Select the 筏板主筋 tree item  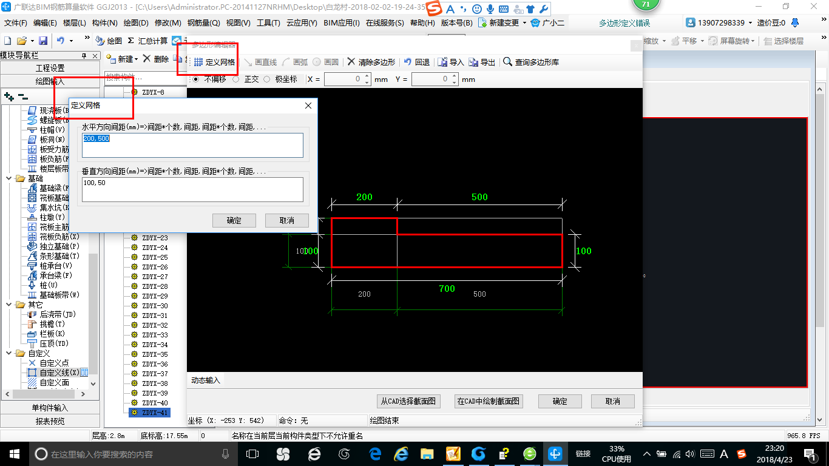(x=54, y=227)
